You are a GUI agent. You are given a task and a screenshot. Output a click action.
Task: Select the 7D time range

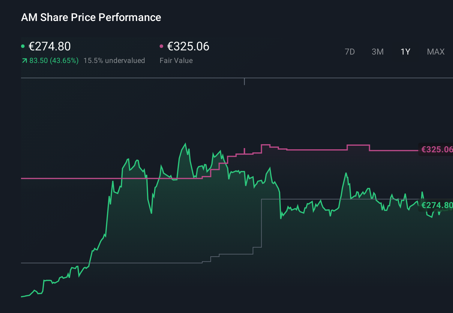(350, 52)
